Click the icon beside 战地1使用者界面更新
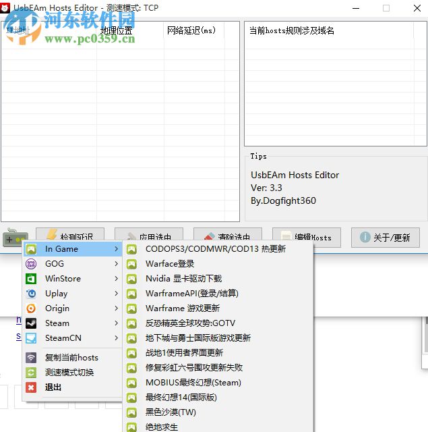The image size is (428, 432). (x=131, y=353)
